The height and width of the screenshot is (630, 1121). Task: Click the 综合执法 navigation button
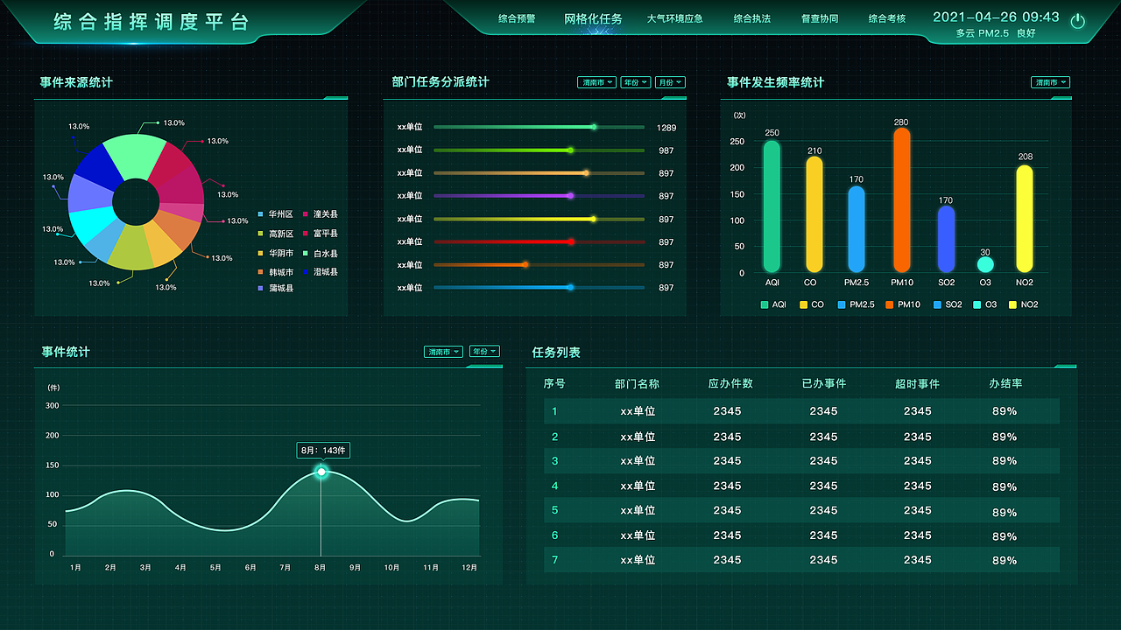(754, 17)
